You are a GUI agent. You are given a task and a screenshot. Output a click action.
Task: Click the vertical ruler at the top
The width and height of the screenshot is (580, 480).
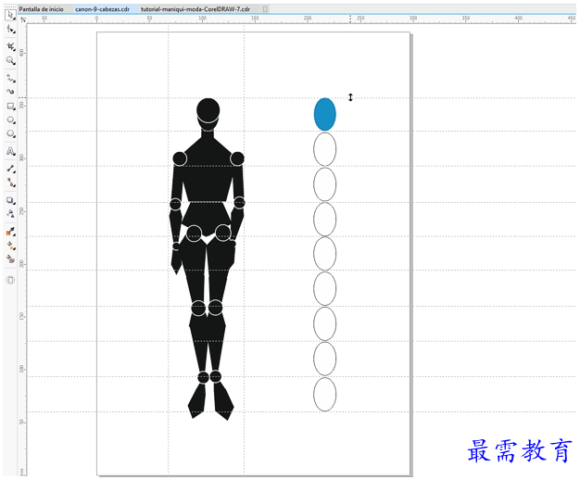pos(22,53)
